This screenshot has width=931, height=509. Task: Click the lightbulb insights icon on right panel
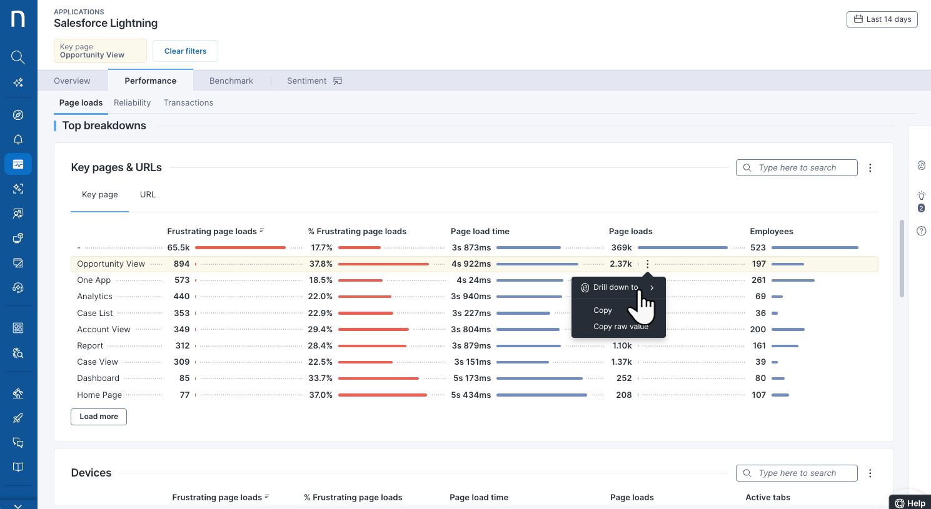point(921,196)
